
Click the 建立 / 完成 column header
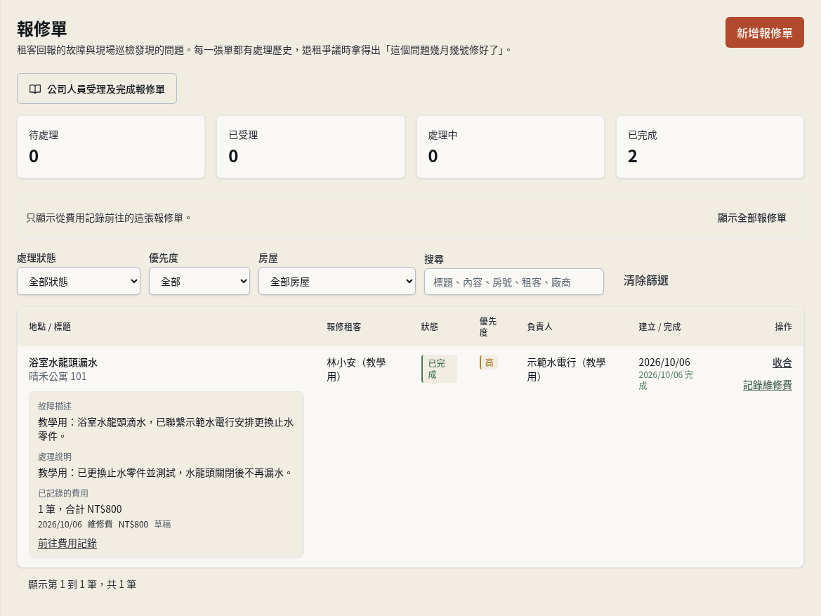[659, 327]
